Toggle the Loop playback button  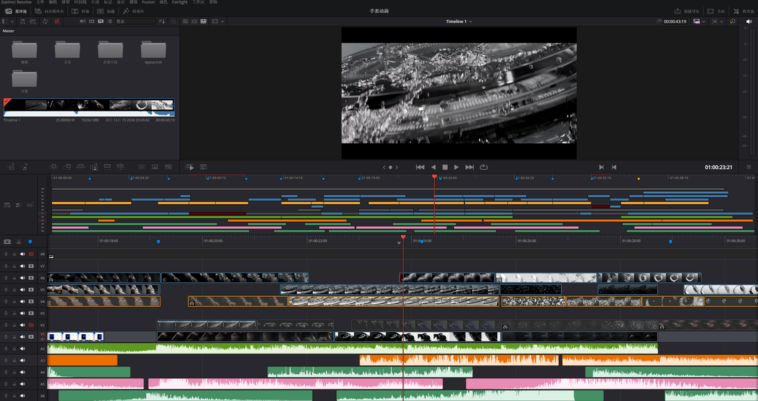pyautogui.click(x=483, y=167)
